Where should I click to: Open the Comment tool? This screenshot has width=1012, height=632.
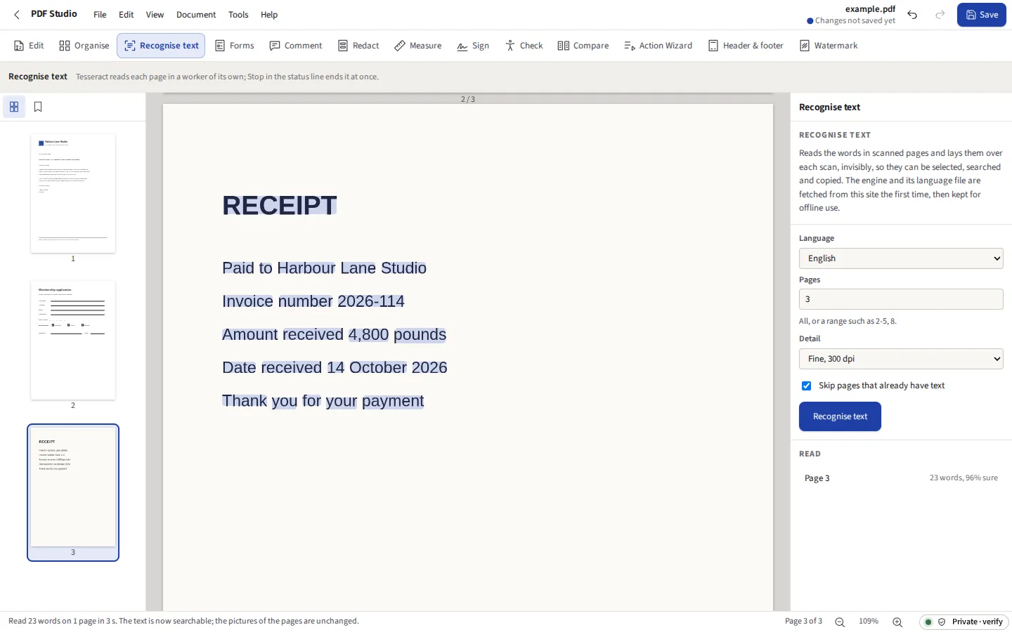(296, 46)
